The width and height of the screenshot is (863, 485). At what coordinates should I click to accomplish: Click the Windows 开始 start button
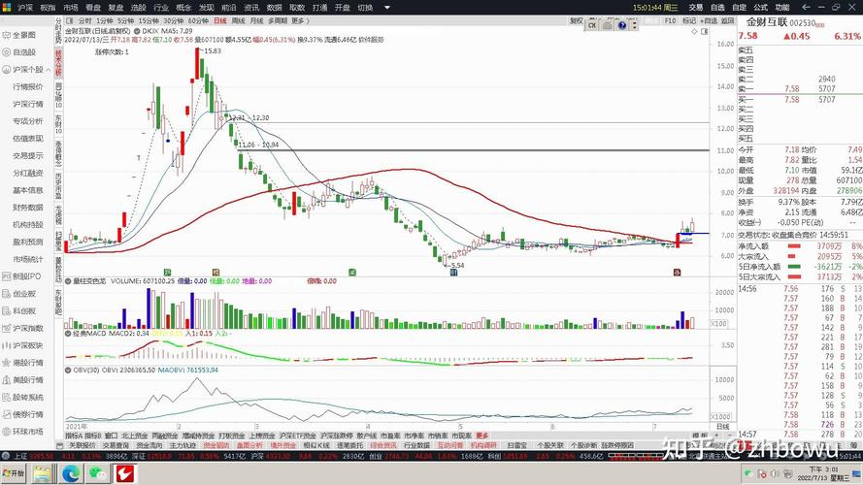coord(14,473)
